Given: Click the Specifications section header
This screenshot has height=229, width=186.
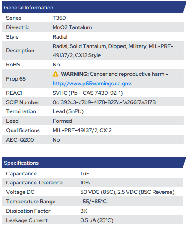Looking at the screenshot, I should tap(21, 163).
